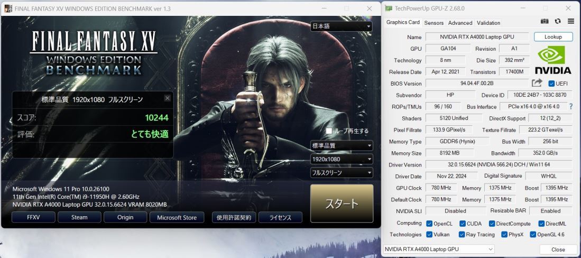Toggle the UEFI checkbox
Viewport: 581px width, 258px height.
(x=551, y=84)
